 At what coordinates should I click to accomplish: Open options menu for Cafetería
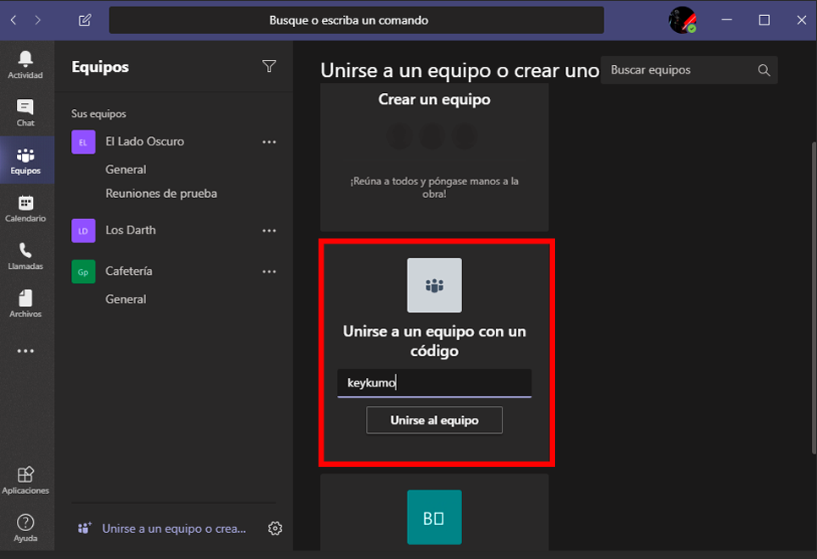click(269, 271)
